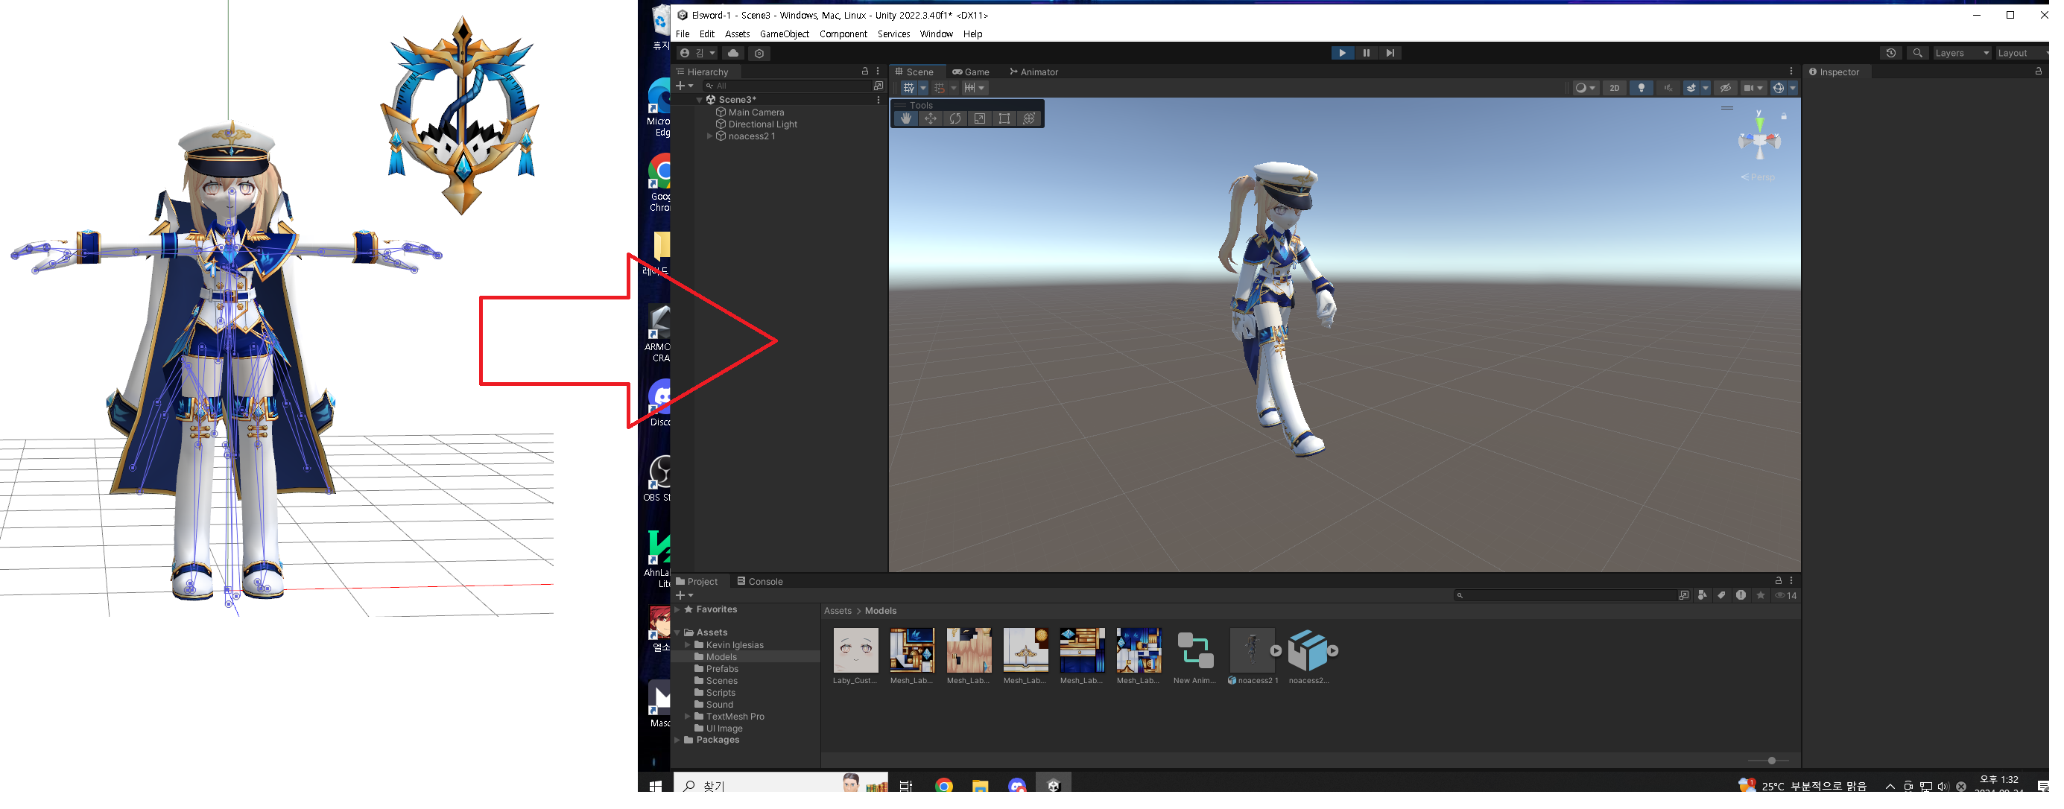Select the Scale tool
2064x809 pixels.
(x=979, y=118)
